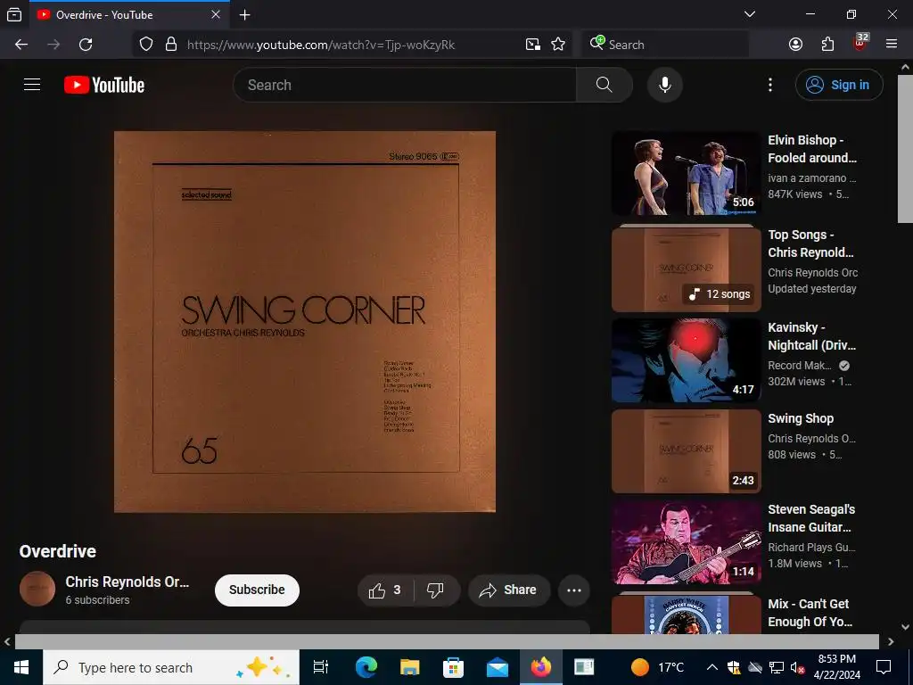Viewport: 913px width, 685px height.
Task: Open Chris Reynolds Or... channel name link
Action: pyautogui.click(x=127, y=582)
